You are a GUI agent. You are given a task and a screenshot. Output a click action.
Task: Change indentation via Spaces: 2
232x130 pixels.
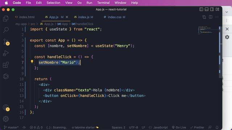[119, 127]
